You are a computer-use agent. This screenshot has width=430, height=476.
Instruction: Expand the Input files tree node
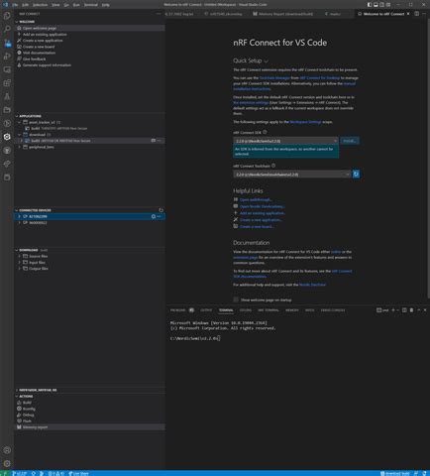[20, 263]
